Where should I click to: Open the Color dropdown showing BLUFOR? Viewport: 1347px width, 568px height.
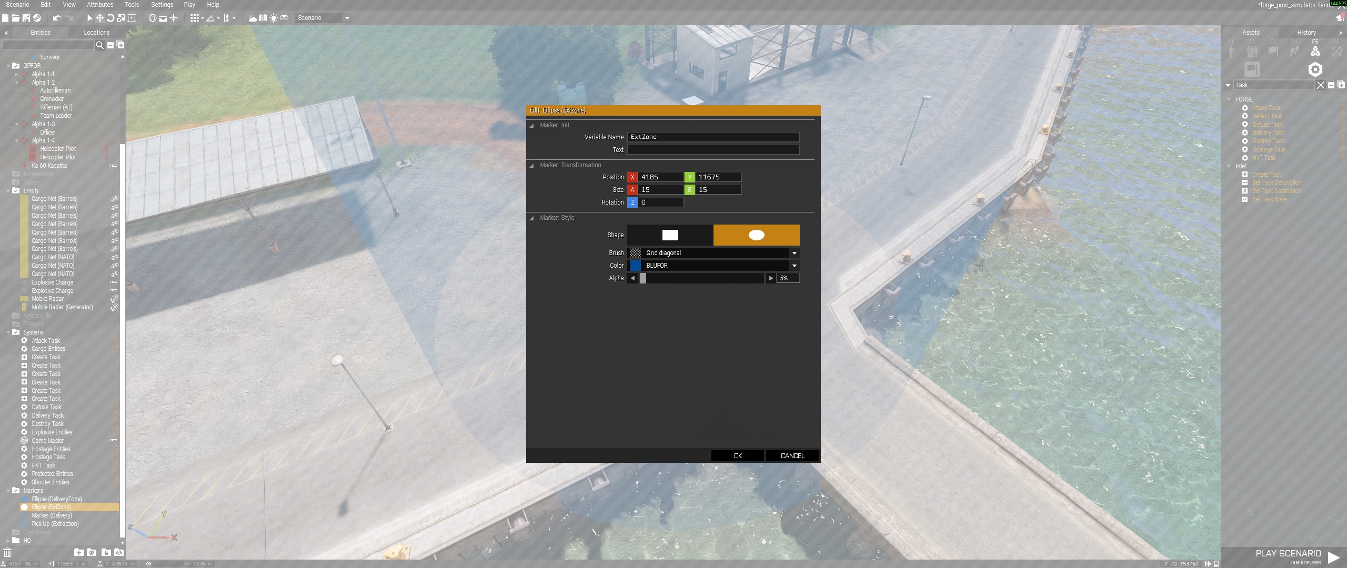pyautogui.click(x=713, y=266)
